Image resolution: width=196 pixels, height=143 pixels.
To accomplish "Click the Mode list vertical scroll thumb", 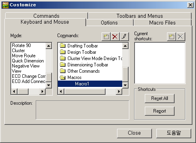I will tap(49, 77).
